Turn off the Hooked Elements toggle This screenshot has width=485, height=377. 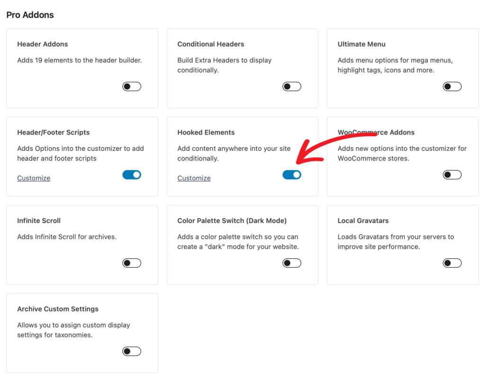click(x=292, y=175)
